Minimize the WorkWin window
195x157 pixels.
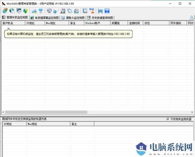[x=170, y=4]
